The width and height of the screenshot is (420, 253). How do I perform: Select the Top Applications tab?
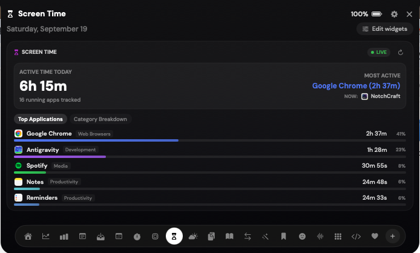coord(41,119)
